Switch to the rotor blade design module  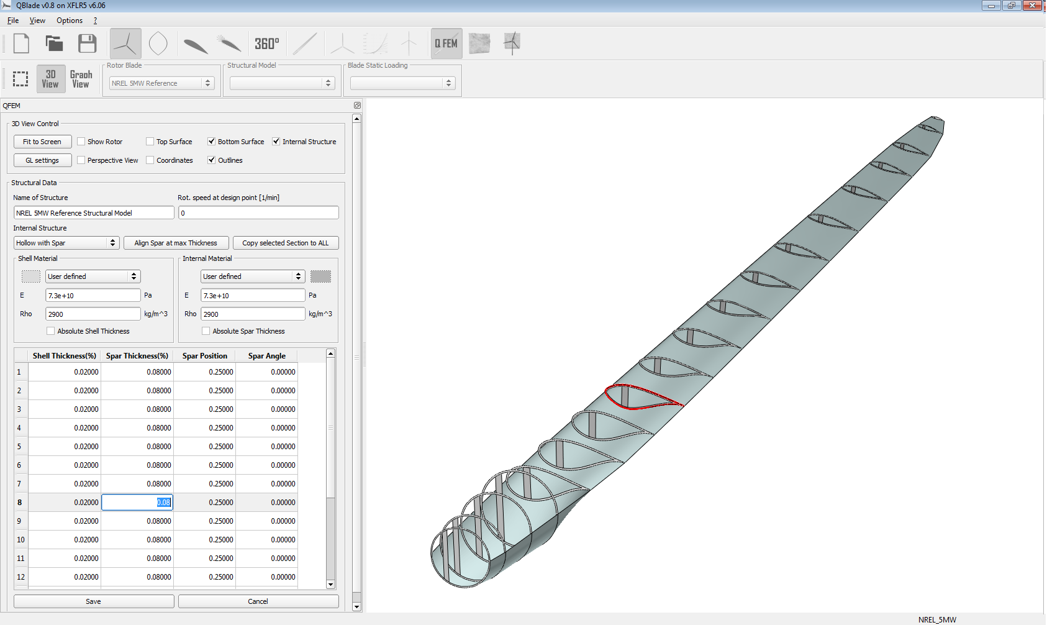[125, 43]
